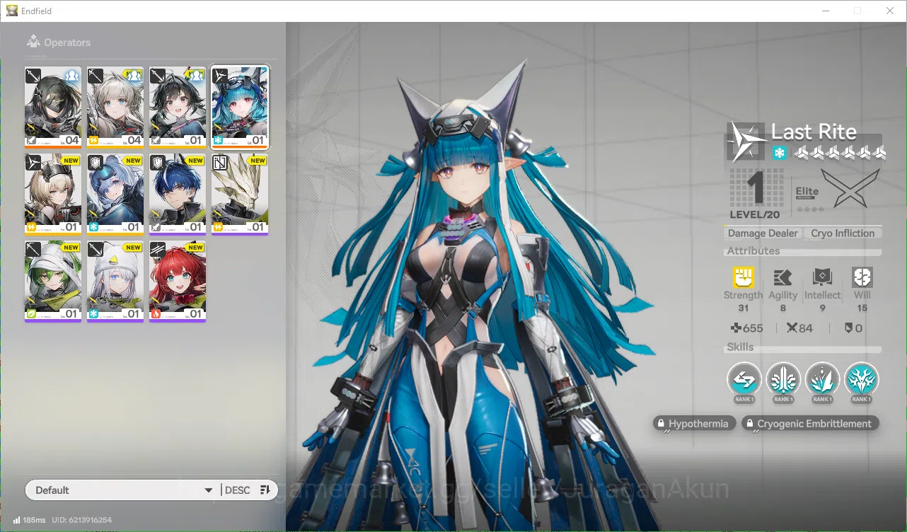Click the Damage Dealer tag

click(x=763, y=233)
